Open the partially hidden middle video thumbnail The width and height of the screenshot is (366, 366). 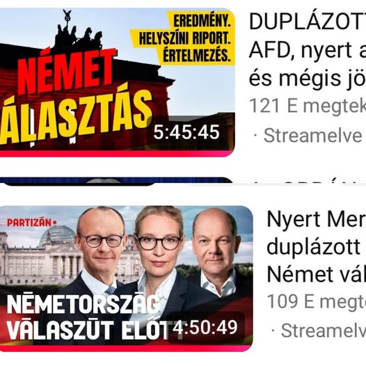click(117, 181)
